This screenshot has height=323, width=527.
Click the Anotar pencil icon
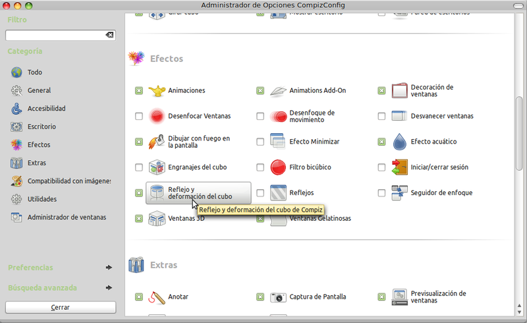(157, 297)
